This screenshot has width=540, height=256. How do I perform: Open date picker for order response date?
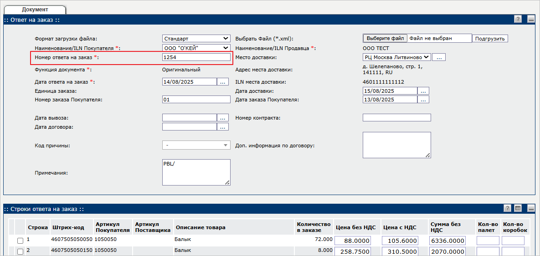(x=222, y=82)
